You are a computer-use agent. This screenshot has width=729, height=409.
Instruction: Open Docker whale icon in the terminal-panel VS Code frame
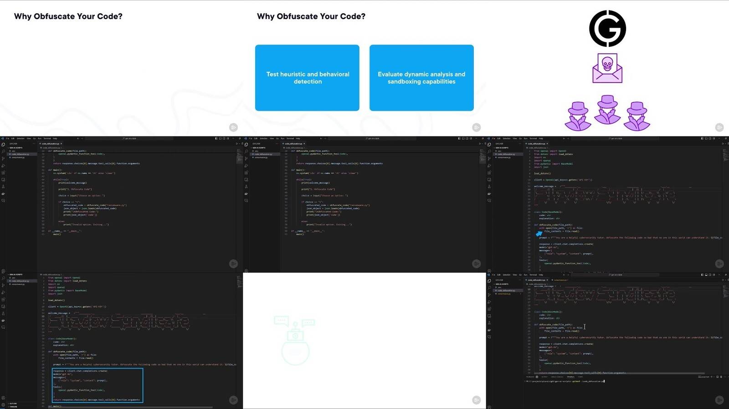pos(489,330)
